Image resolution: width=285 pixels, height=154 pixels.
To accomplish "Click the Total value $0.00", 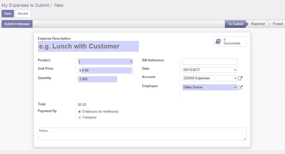I will pyautogui.click(x=82, y=105).
